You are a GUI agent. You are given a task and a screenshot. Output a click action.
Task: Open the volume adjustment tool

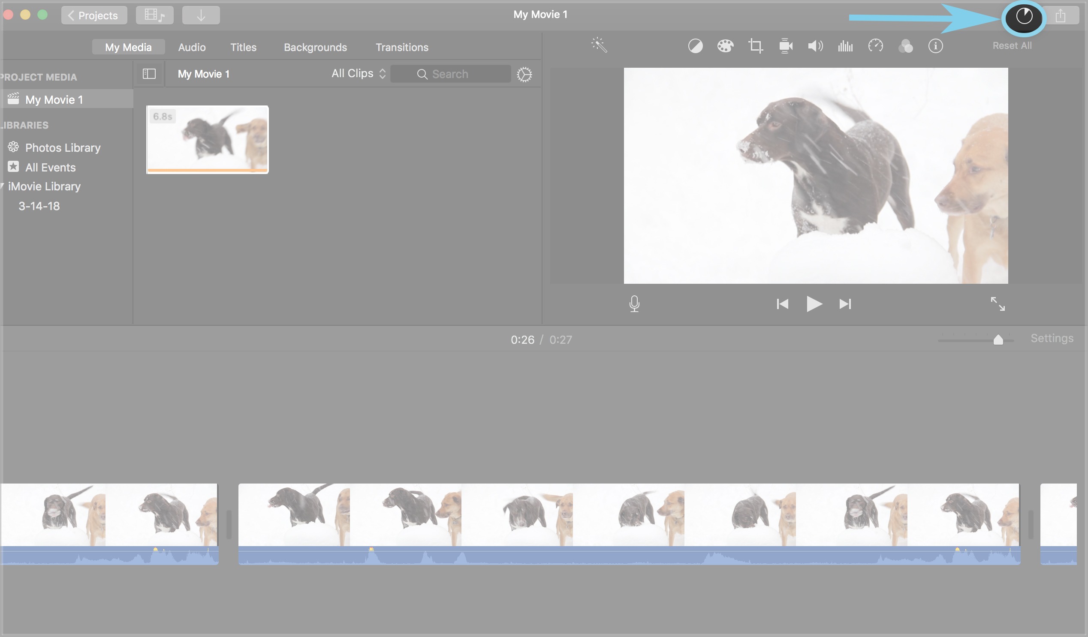point(815,46)
